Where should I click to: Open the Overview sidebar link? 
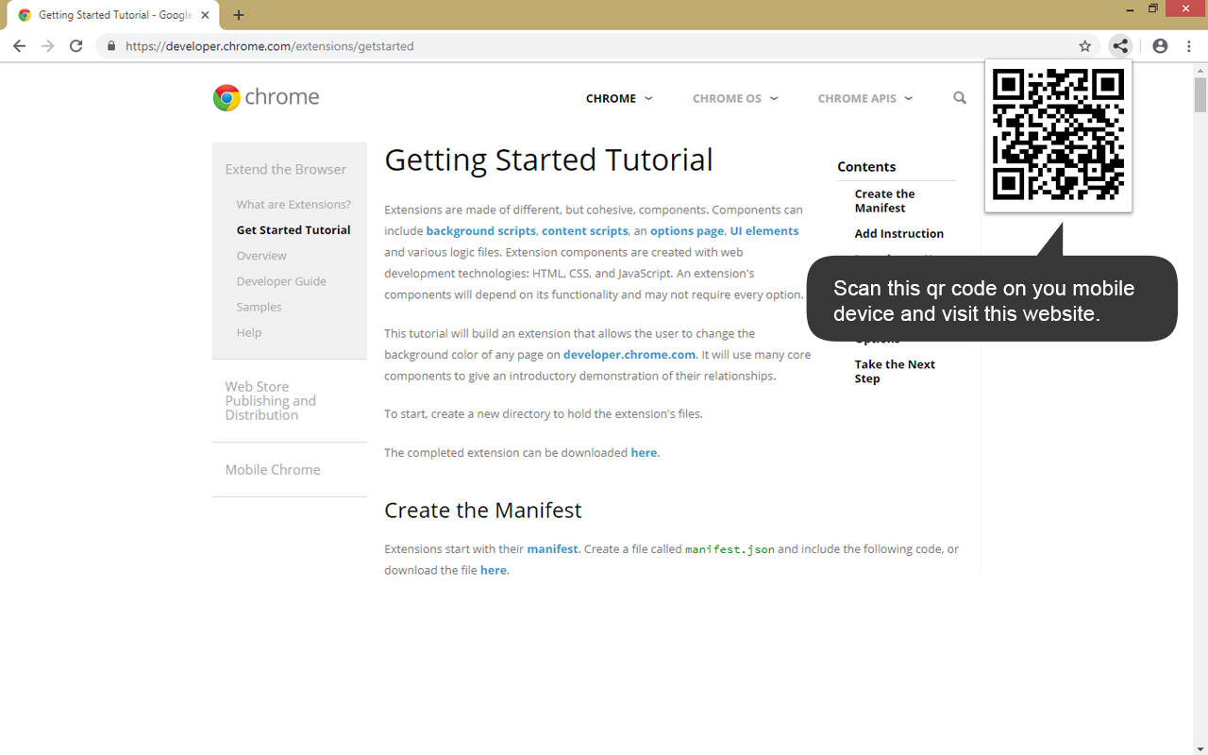point(261,255)
